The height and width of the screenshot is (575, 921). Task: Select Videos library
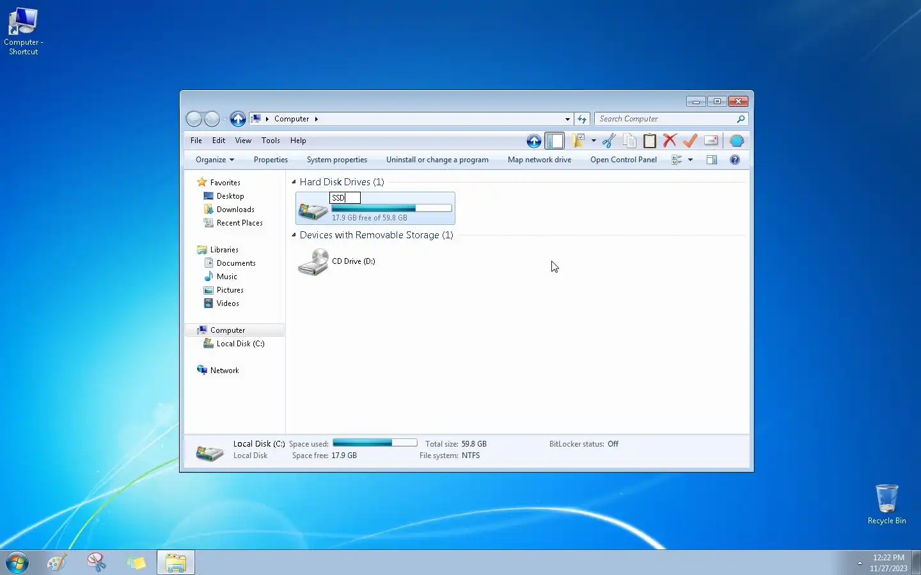pos(228,303)
